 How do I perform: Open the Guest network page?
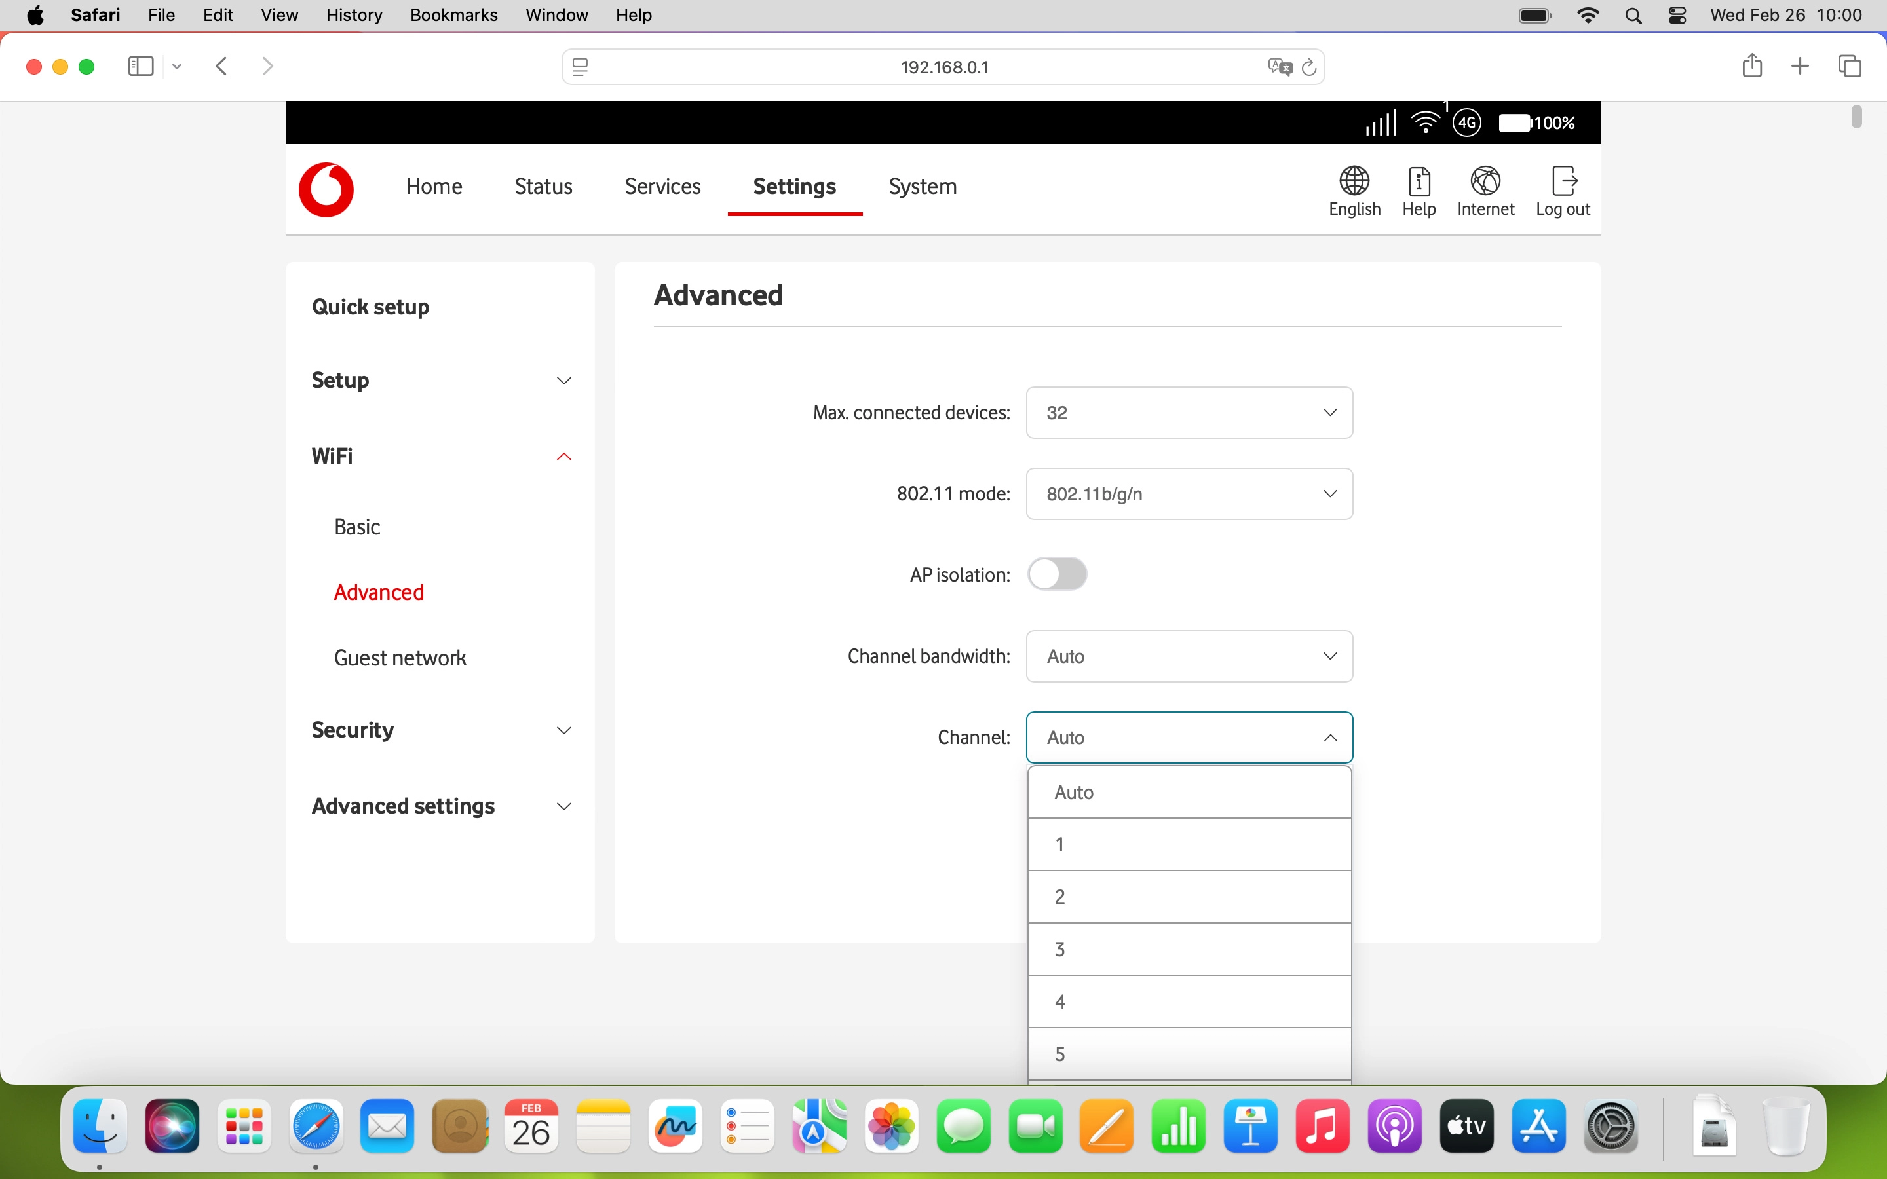(400, 658)
